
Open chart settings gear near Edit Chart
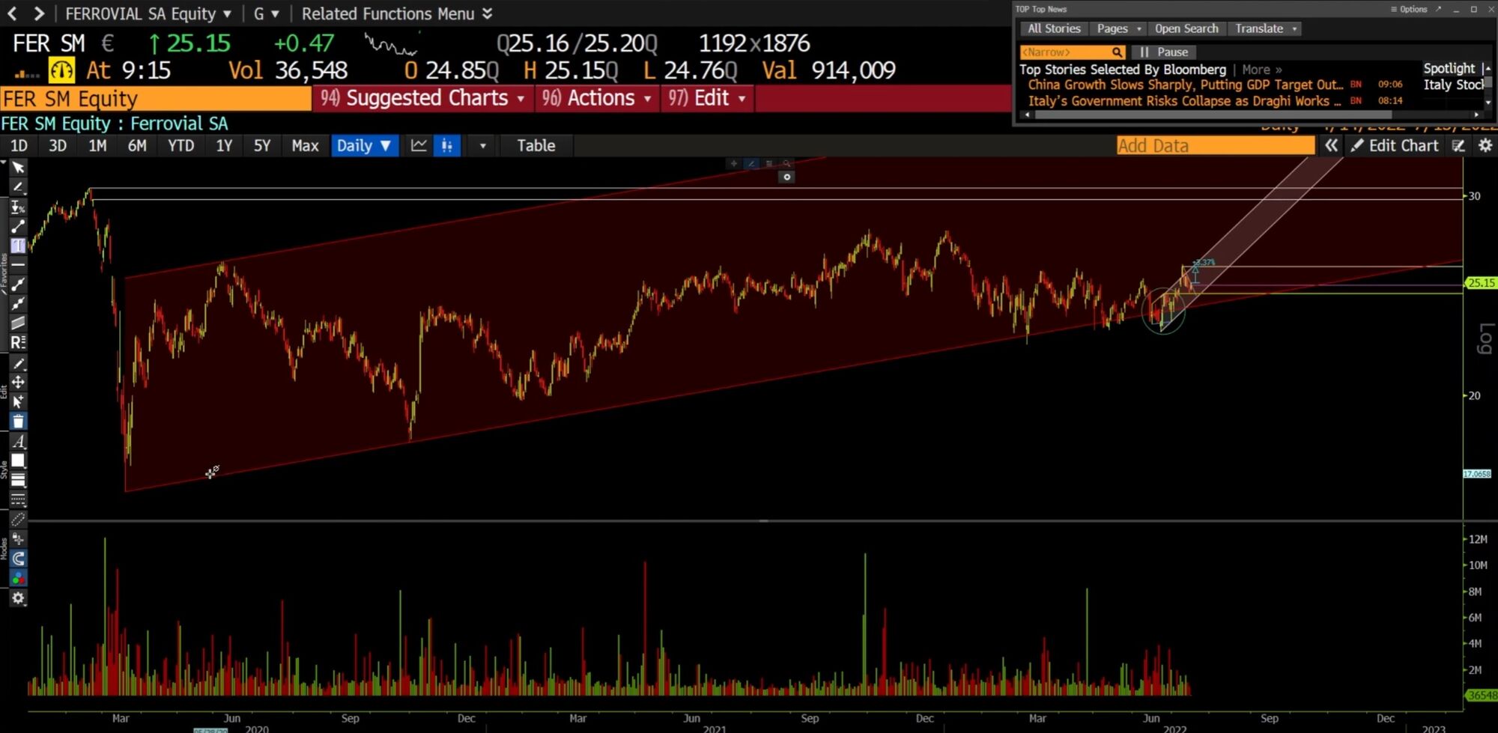point(1485,146)
